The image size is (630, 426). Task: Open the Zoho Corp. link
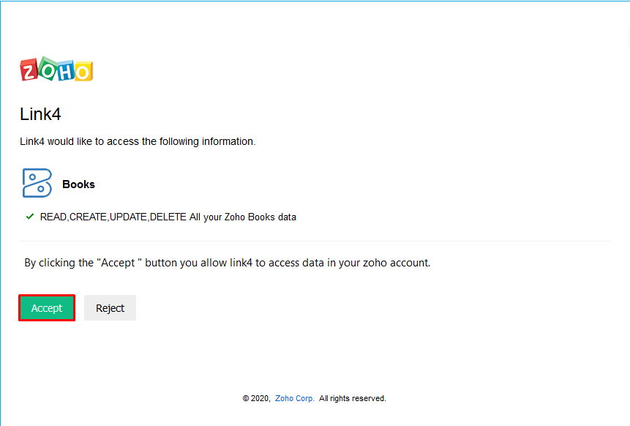click(294, 398)
